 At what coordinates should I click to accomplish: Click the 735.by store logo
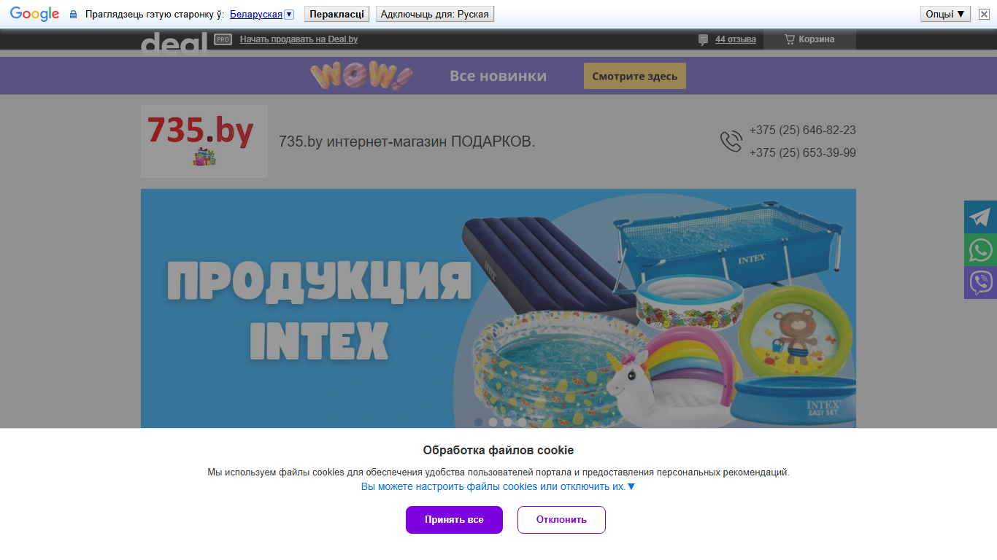coord(204,141)
